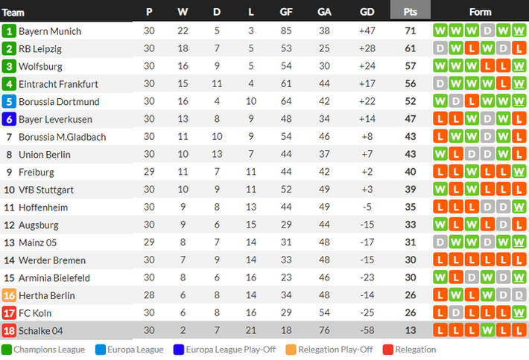Image resolution: width=529 pixels, height=360 pixels.
Task: Click the Form column header
Action: pyautogui.click(x=481, y=13)
